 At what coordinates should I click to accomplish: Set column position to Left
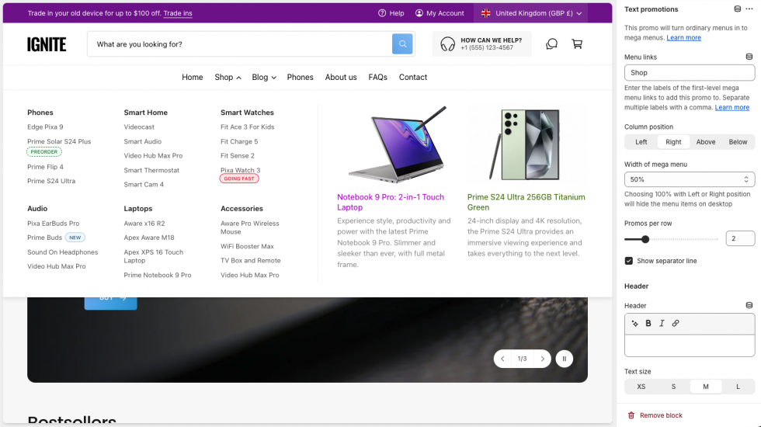(641, 142)
